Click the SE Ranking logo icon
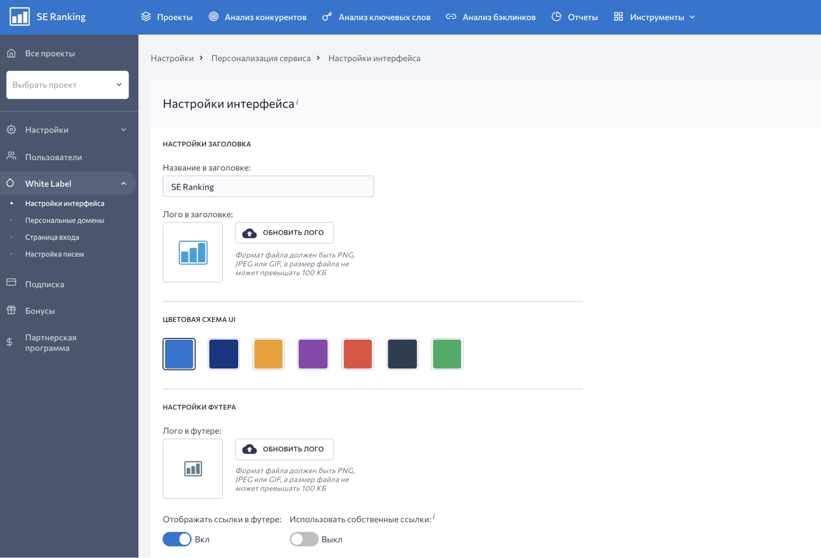 [19, 17]
